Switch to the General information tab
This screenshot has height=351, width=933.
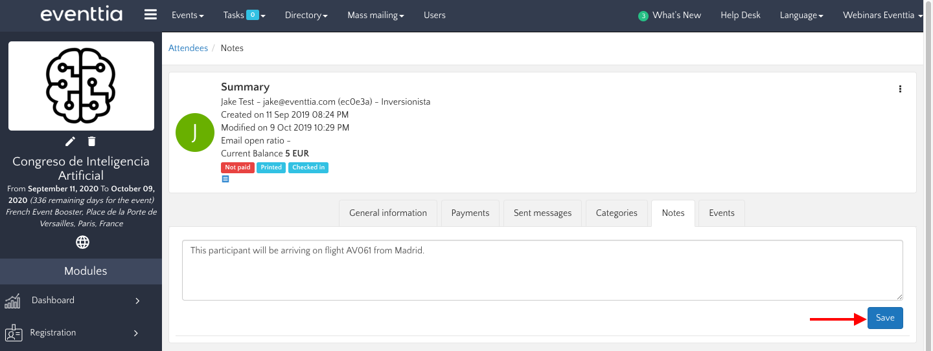coord(387,213)
